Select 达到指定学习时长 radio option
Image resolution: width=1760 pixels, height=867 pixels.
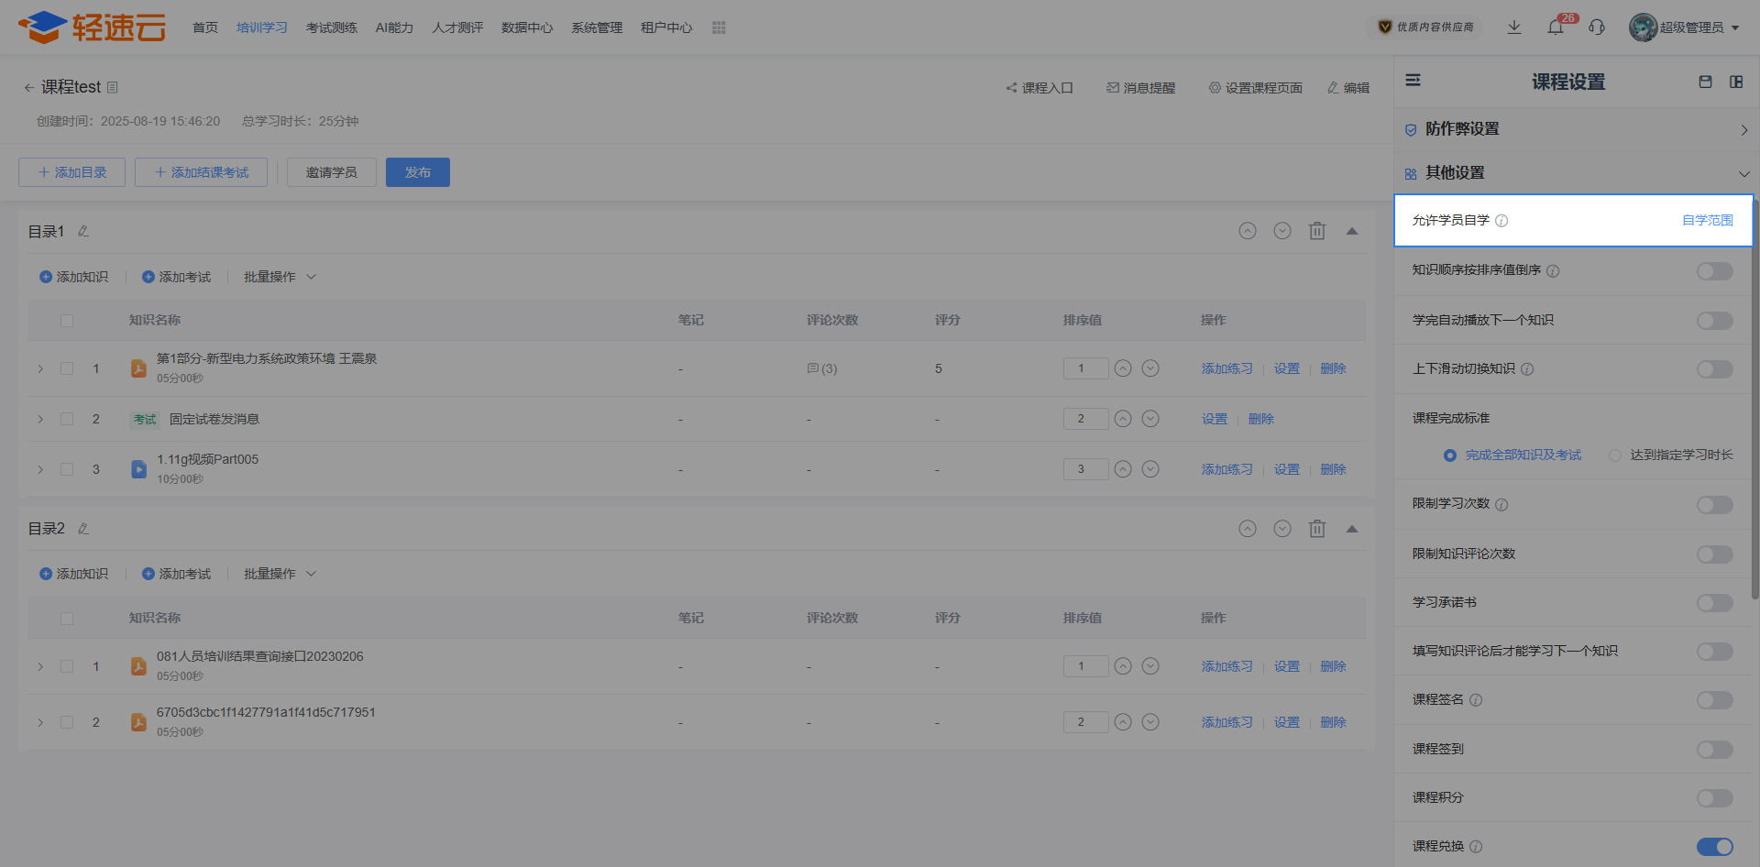click(1615, 455)
